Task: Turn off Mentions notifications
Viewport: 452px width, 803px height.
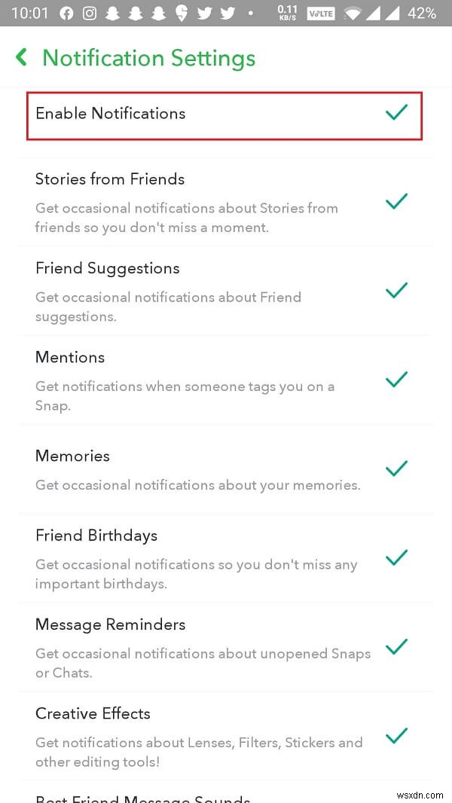Action: [396, 380]
